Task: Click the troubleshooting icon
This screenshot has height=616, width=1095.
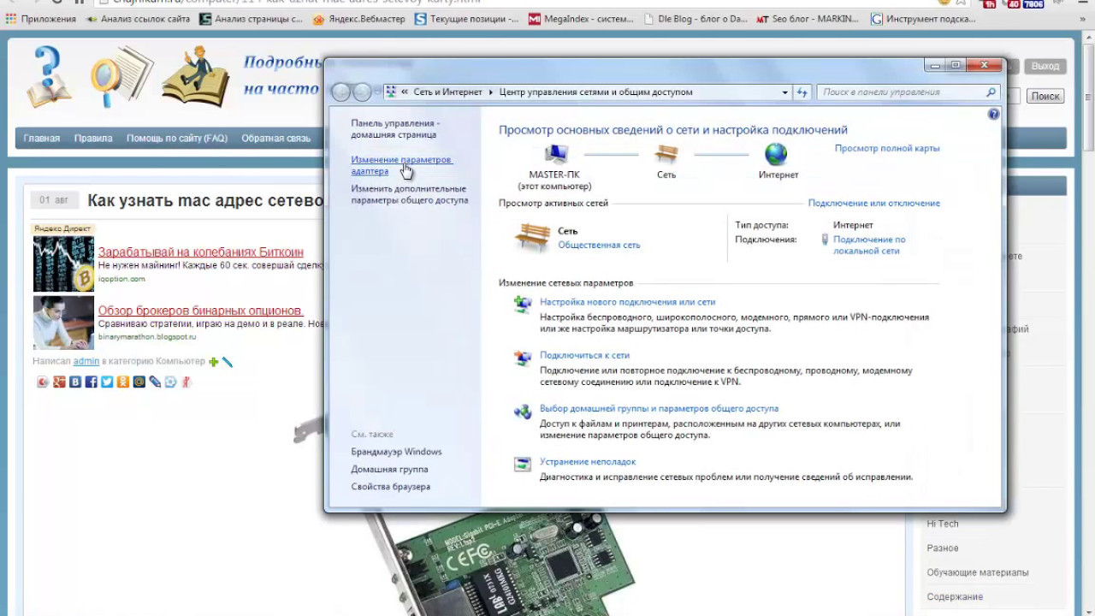Action: (x=522, y=464)
